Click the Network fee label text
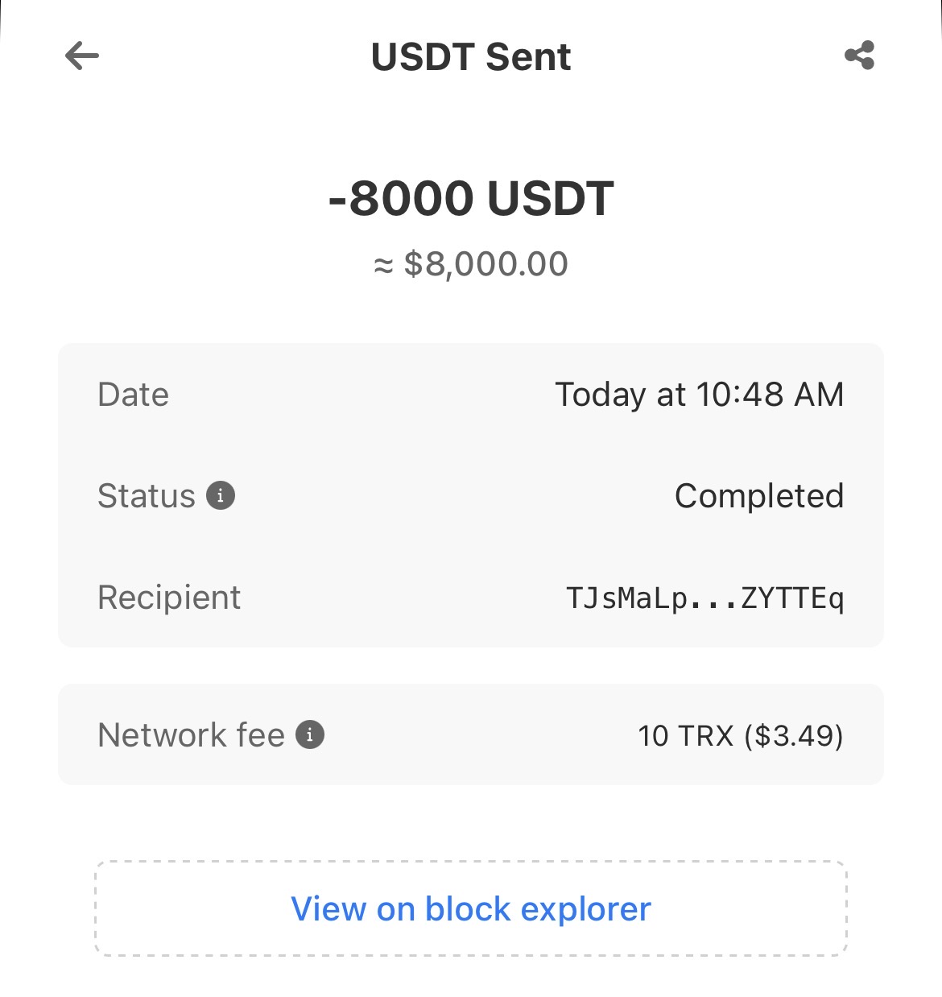 [192, 735]
